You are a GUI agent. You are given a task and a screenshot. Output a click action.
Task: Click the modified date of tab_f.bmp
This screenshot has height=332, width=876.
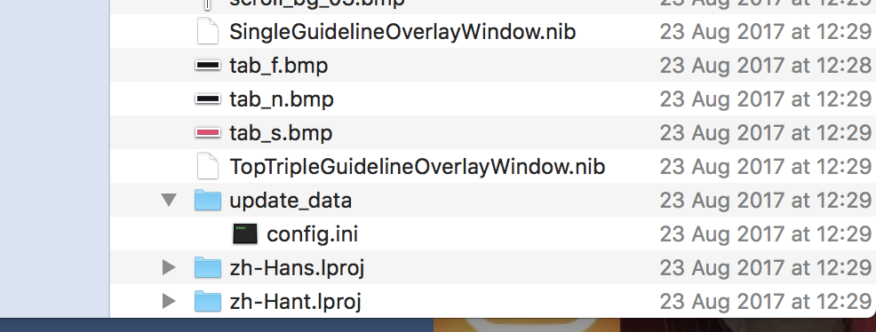coord(765,66)
